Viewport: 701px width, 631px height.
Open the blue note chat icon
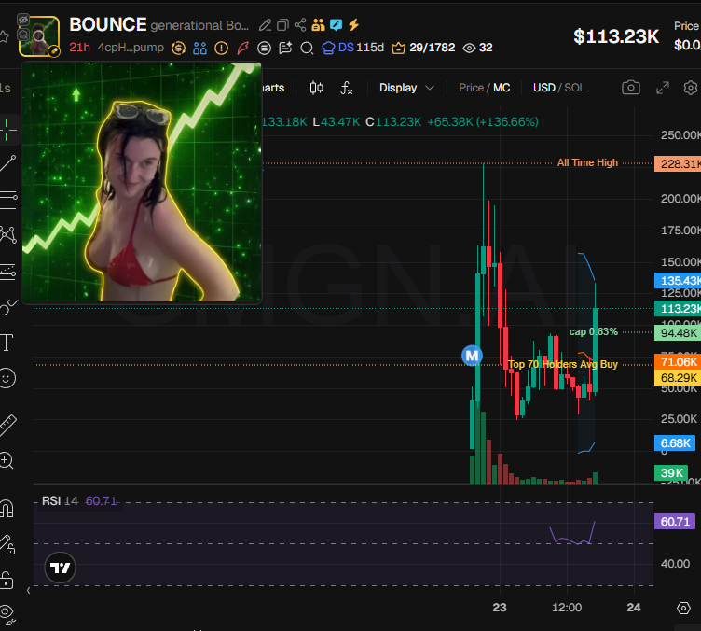coord(336,25)
